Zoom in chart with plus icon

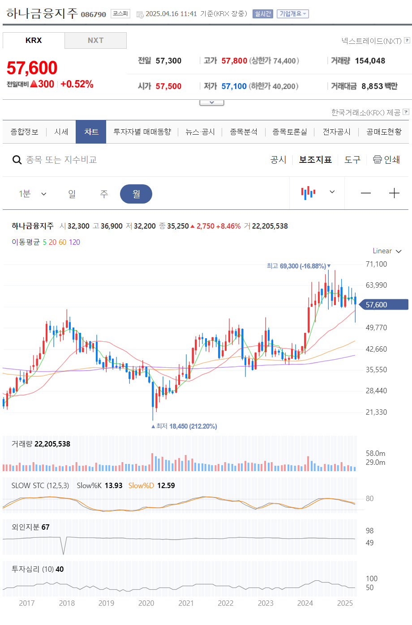394,193
